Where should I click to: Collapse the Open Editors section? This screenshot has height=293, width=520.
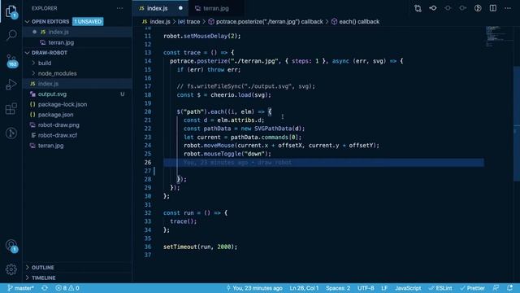[x=50, y=22]
